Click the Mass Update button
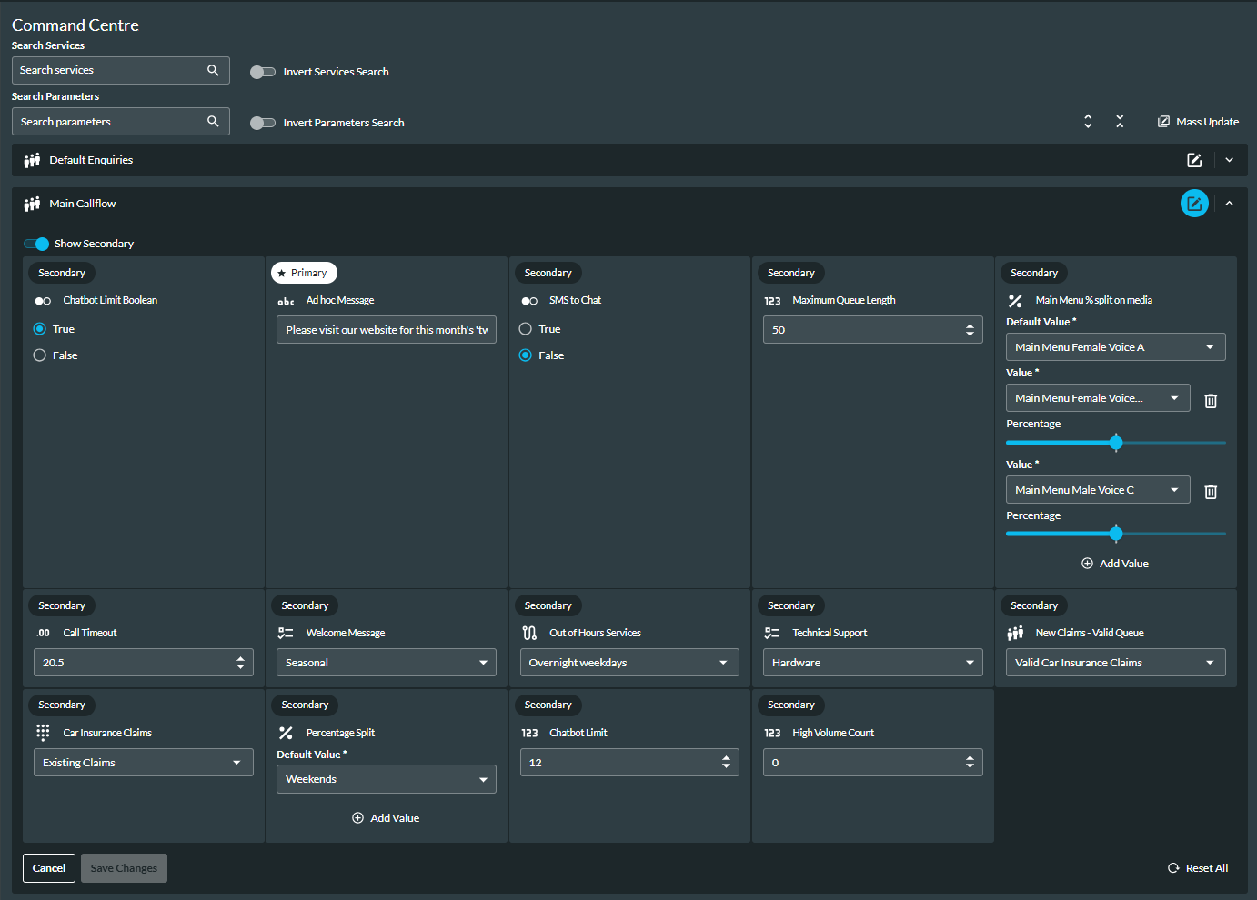Viewport: 1257px width, 900px height. pos(1198,122)
